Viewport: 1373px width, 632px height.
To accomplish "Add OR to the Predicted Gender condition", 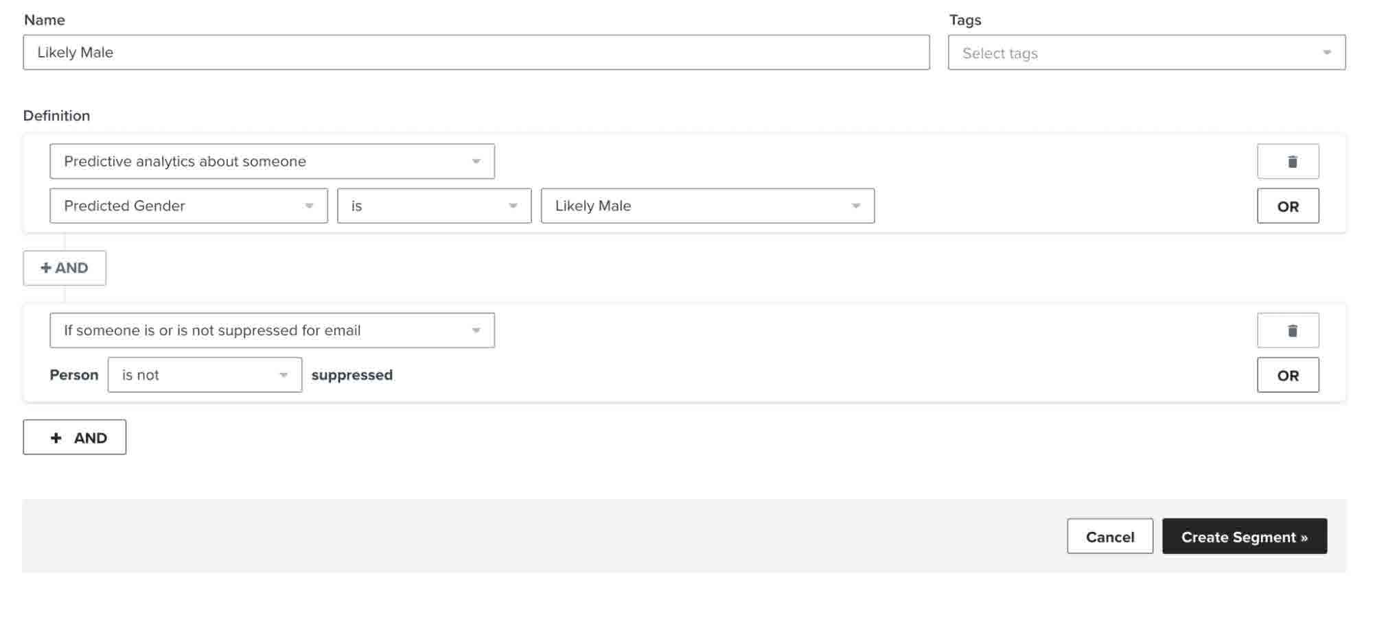I will [1287, 206].
